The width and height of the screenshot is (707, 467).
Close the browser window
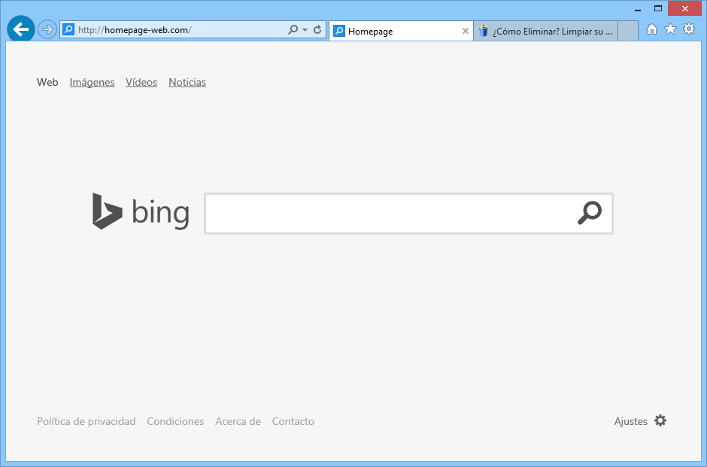tap(685, 8)
